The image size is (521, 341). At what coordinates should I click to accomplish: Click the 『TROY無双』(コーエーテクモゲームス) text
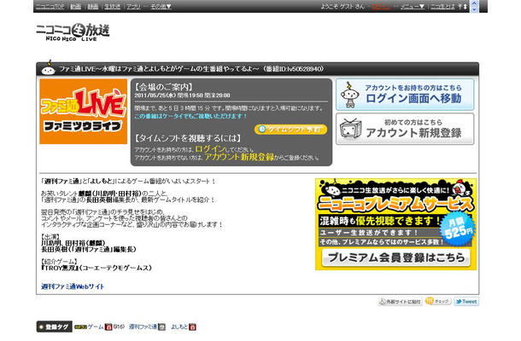96,268
